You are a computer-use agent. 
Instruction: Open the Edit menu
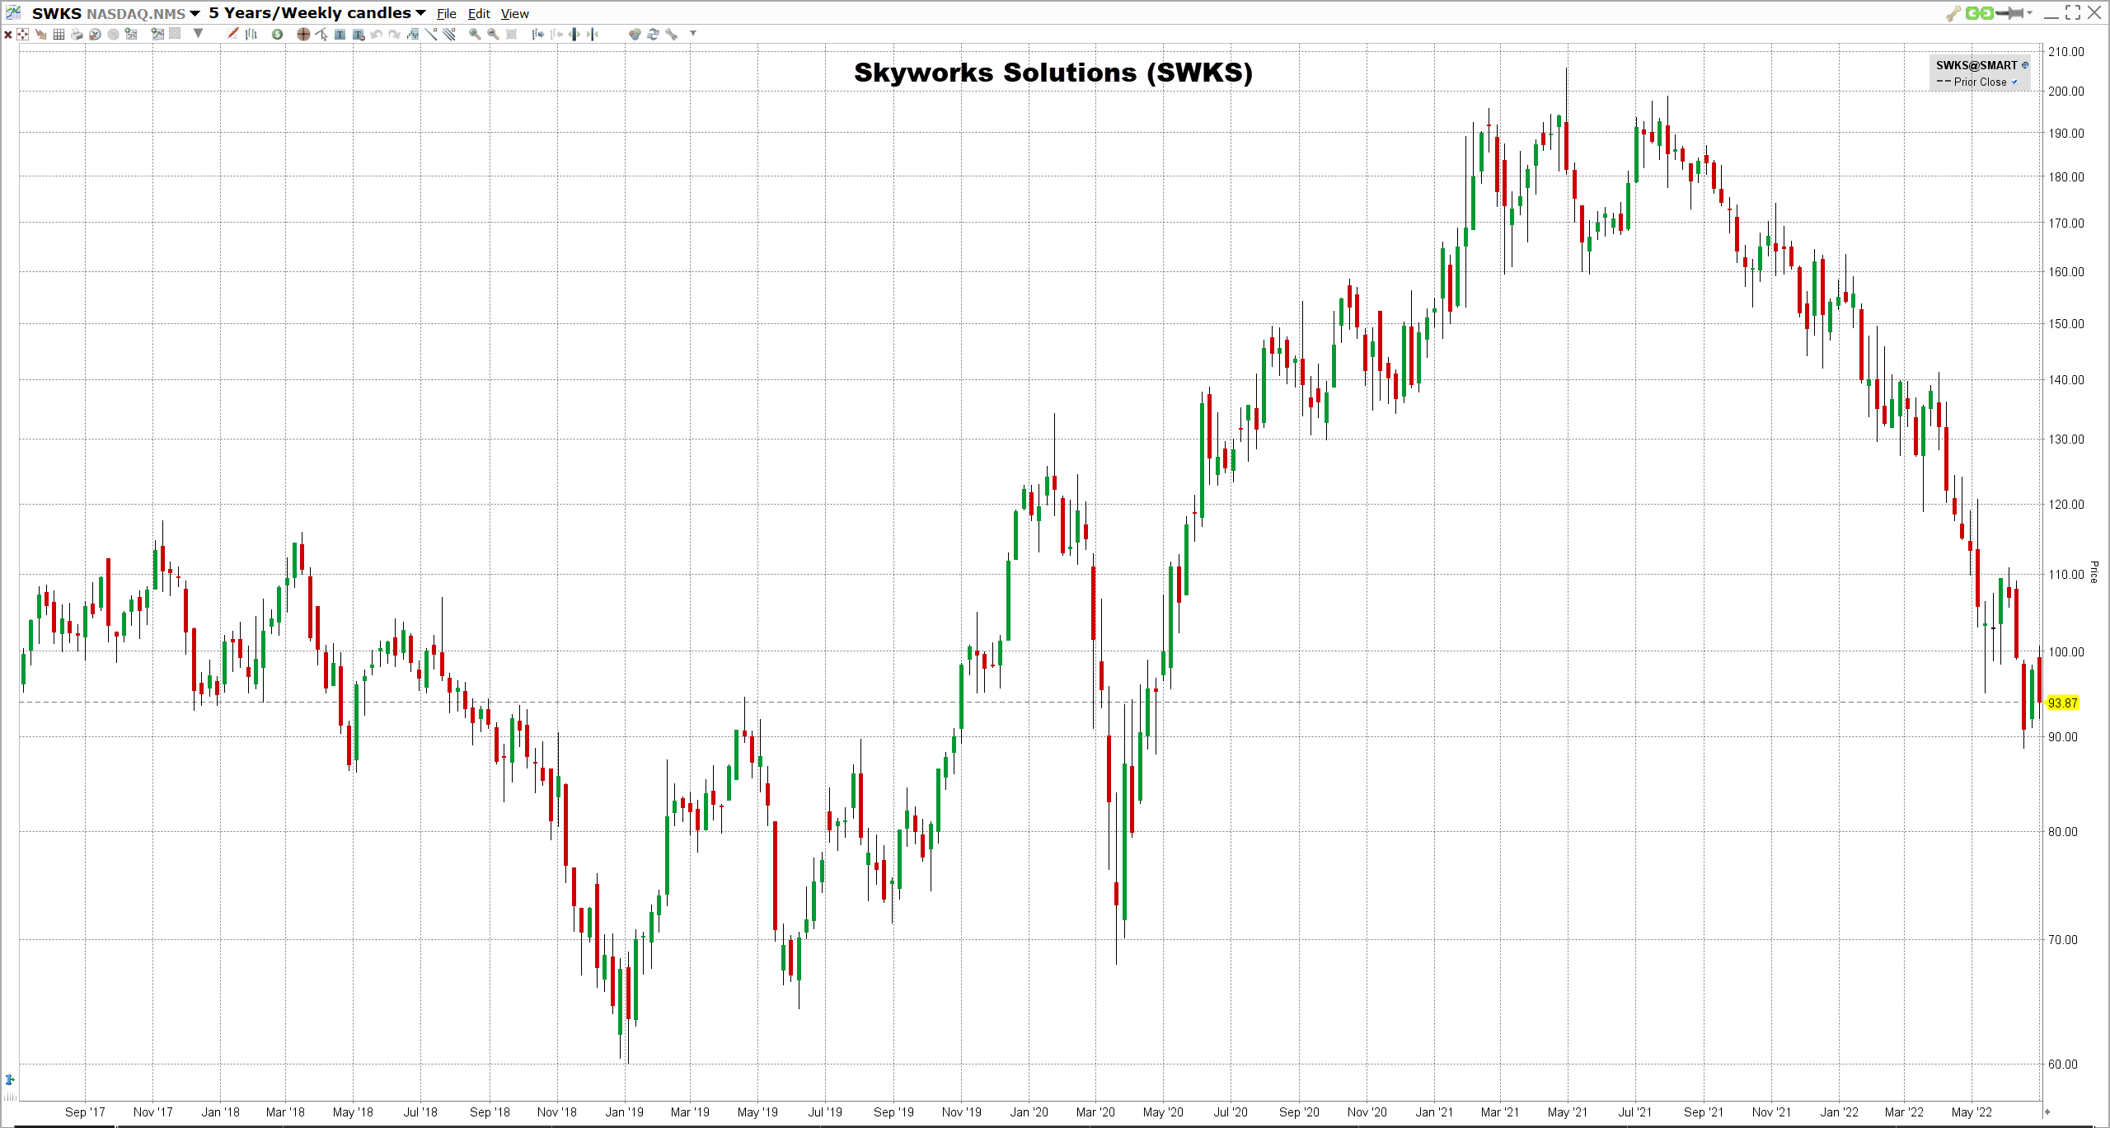coord(479,13)
